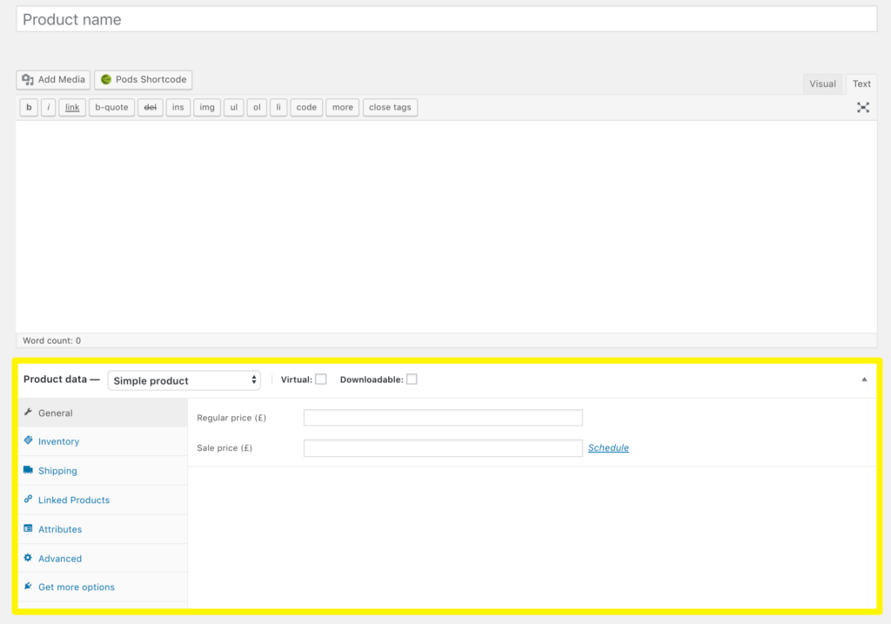Click inside the Regular price field
Screen dimensions: 891x624
[x=442, y=418]
